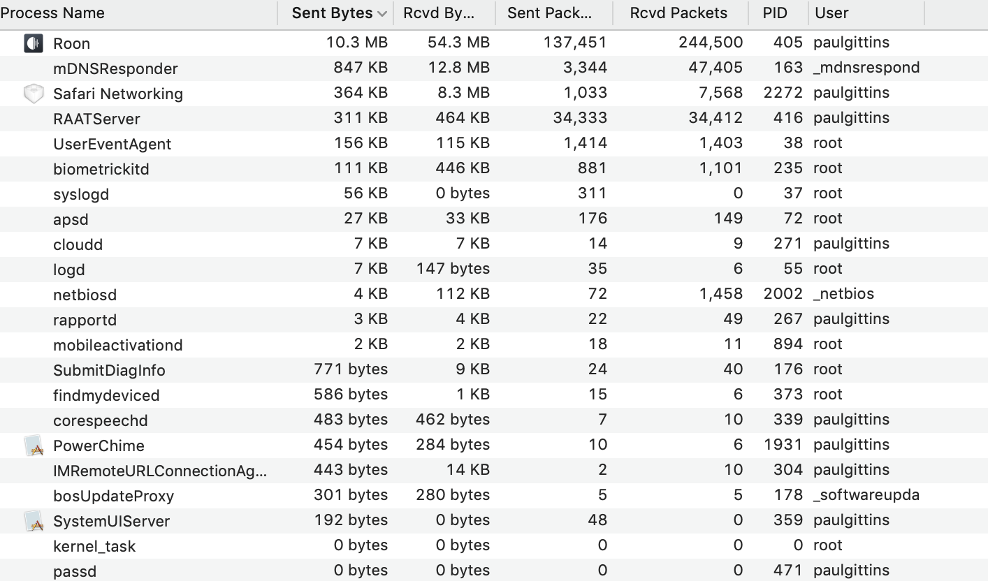The height and width of the screenshot is (581, 988).
Task: Click the 771 bytes sent value
Action: click(351, 369)
